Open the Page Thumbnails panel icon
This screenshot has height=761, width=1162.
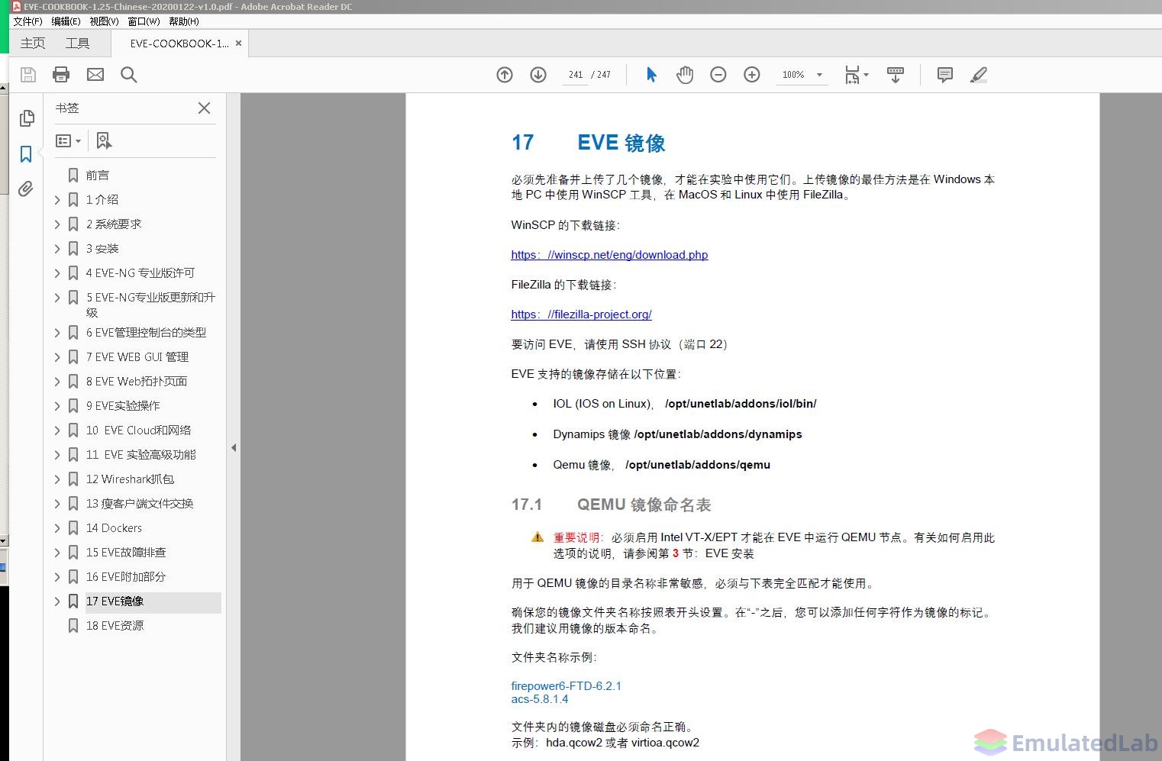(27, 118)
